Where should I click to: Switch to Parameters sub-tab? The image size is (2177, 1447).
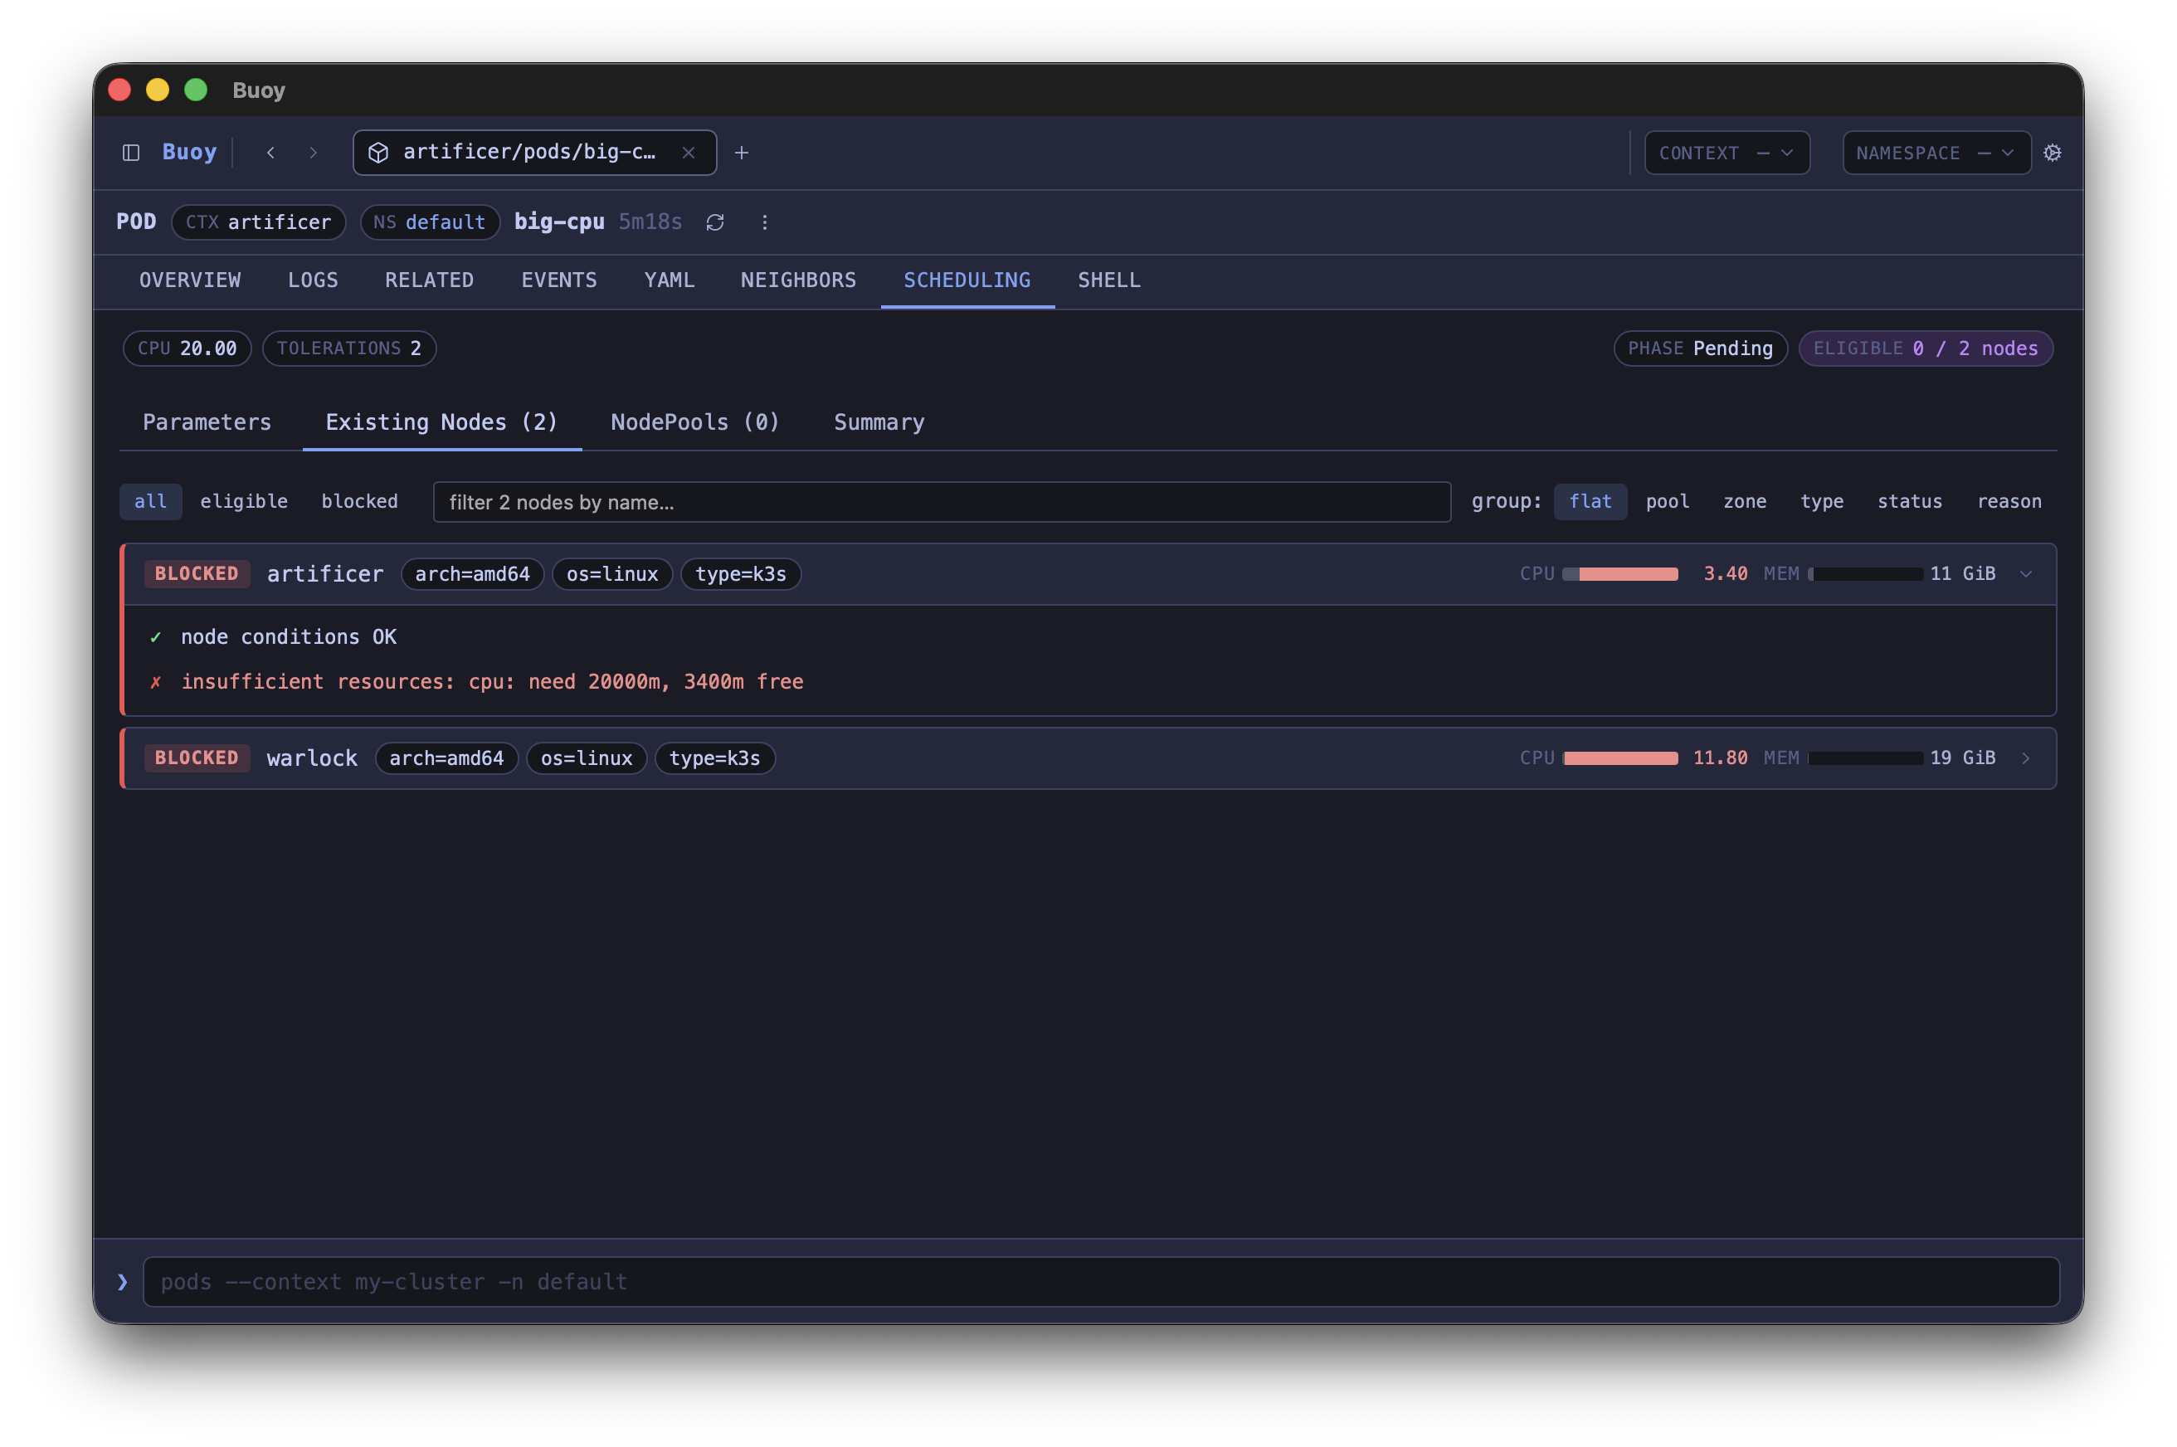point(207,421)
